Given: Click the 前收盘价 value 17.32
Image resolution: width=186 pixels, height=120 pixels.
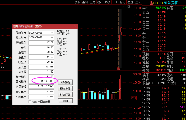Looking at the screenshot, I should point(41,42).
